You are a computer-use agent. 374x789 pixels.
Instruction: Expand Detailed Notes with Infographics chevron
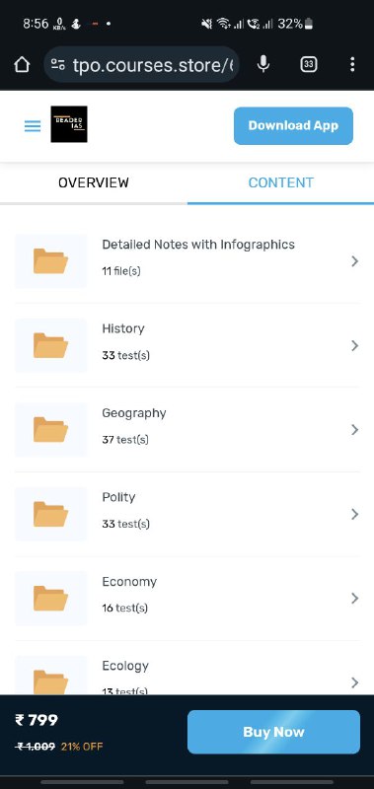tap(355, 261)
